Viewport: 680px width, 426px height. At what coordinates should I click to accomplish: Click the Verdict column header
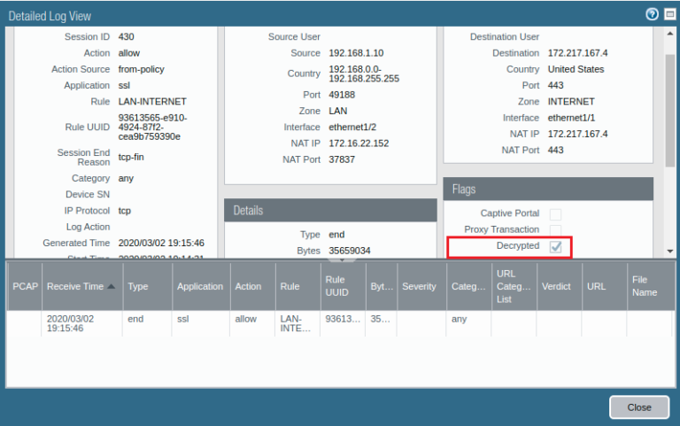[x=560, y=286]
